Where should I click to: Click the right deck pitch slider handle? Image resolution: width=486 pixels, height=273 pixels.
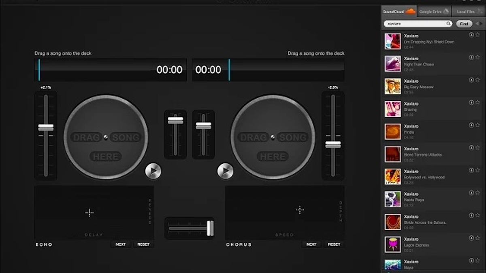(333, 144)
